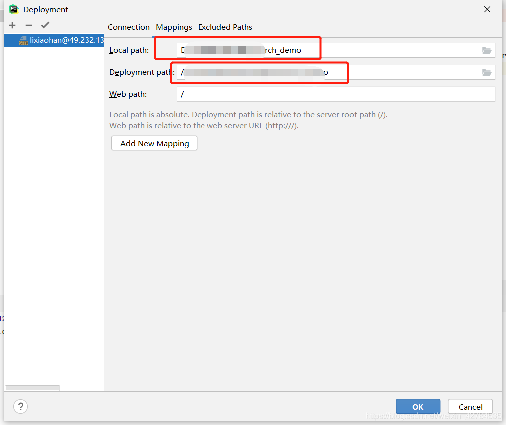506x425 pixels.
Task: Click the Add New Mapping button
Action: [154, 143]
